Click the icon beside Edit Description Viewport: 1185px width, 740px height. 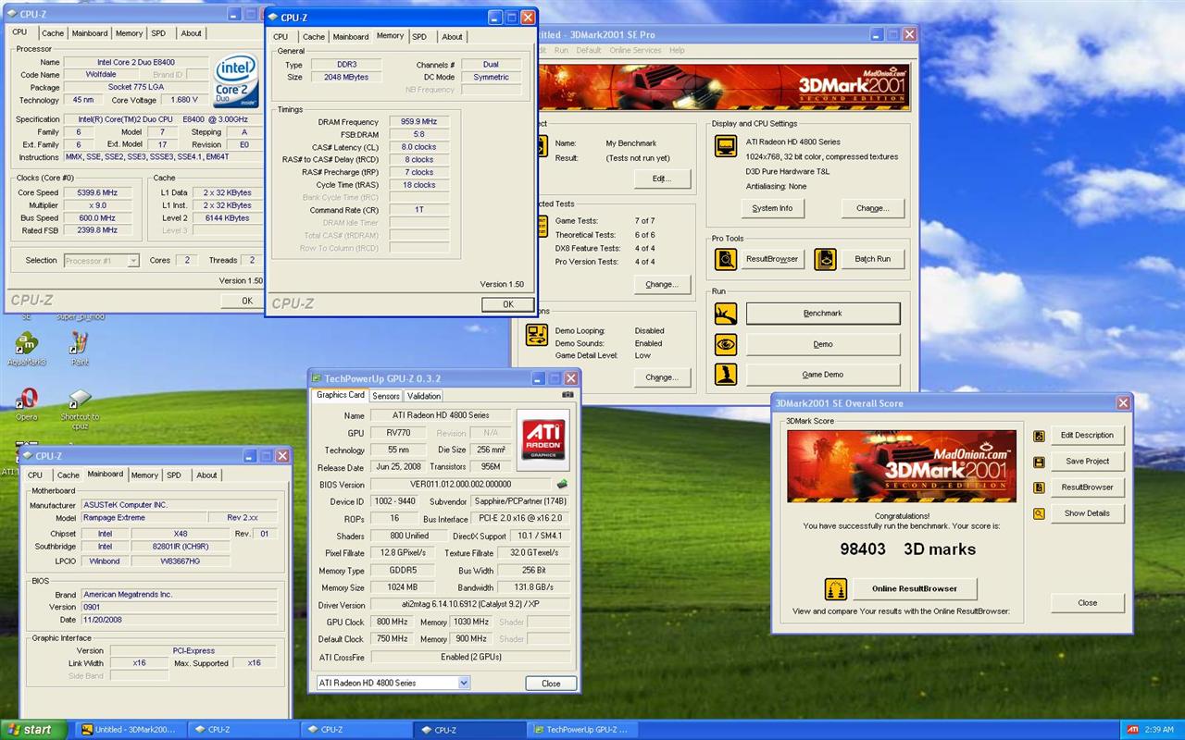pyautogui.click(x=1039, y=436)
